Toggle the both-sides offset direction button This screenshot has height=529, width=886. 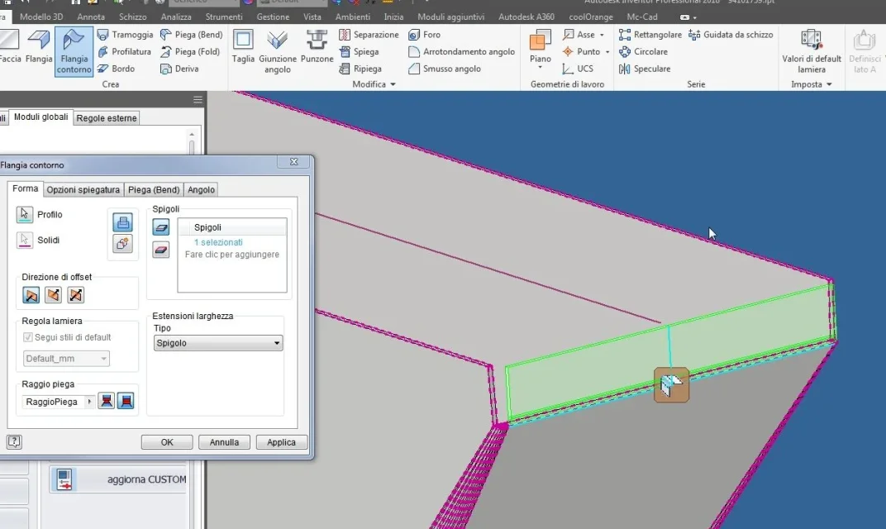[75, 295]
